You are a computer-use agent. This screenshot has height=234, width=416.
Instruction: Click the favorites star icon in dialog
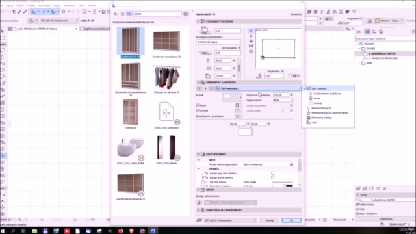[123, 14]
